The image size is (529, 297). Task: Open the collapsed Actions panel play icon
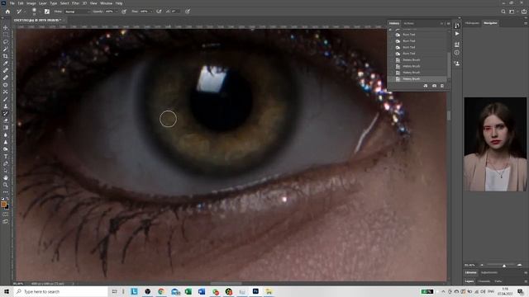point(457,34)
